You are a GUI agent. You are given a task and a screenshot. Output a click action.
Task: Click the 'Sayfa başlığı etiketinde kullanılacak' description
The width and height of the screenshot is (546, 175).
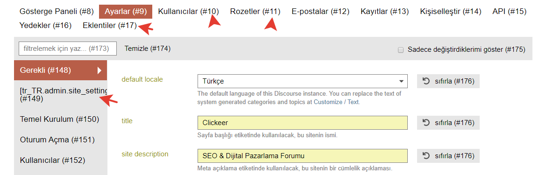pos(268,135)
